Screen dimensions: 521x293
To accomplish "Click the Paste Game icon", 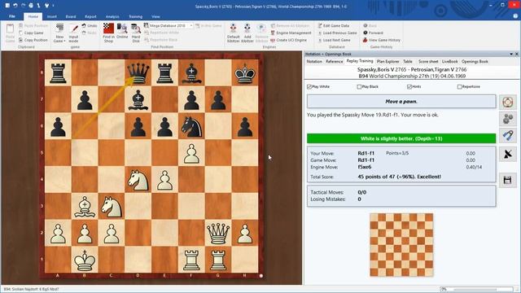I will tap(10, 33).
